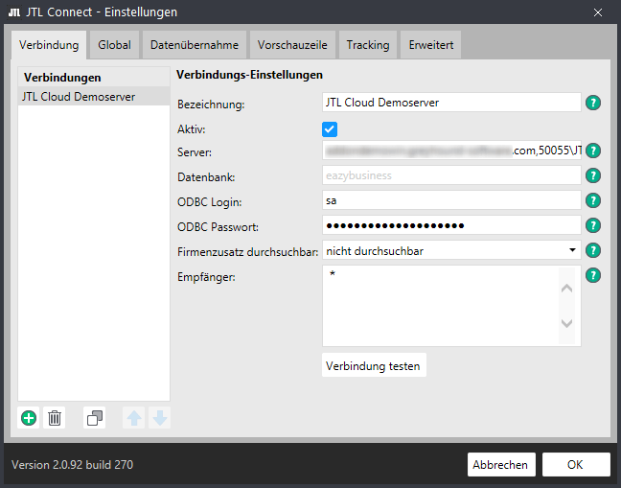
Task: Toggle the Aktiv checkbox
Action: (330, 129)
